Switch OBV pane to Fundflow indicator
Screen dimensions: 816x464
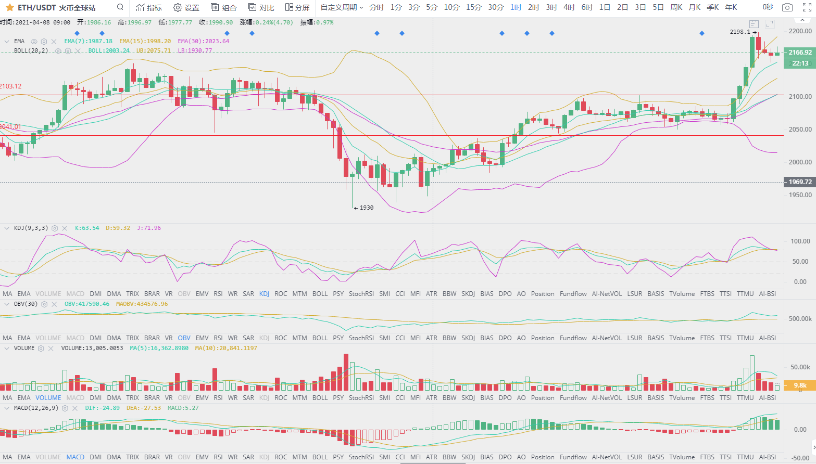pyautogui.click(x=573, y=338)
